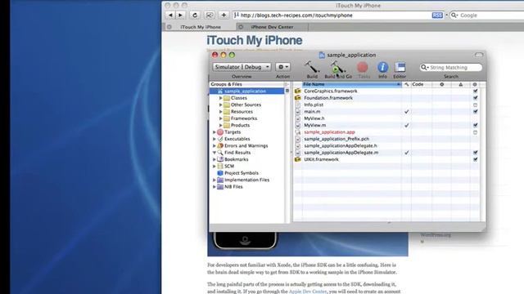Select the sample_application project in Groups & Files
This screenshot has height=294, width=524.
246,91
